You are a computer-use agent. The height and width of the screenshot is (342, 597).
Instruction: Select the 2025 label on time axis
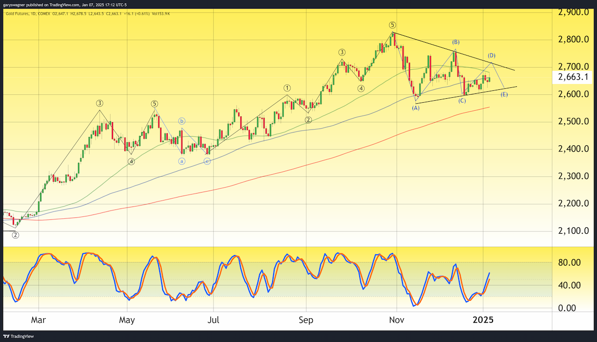pos(483,321)
